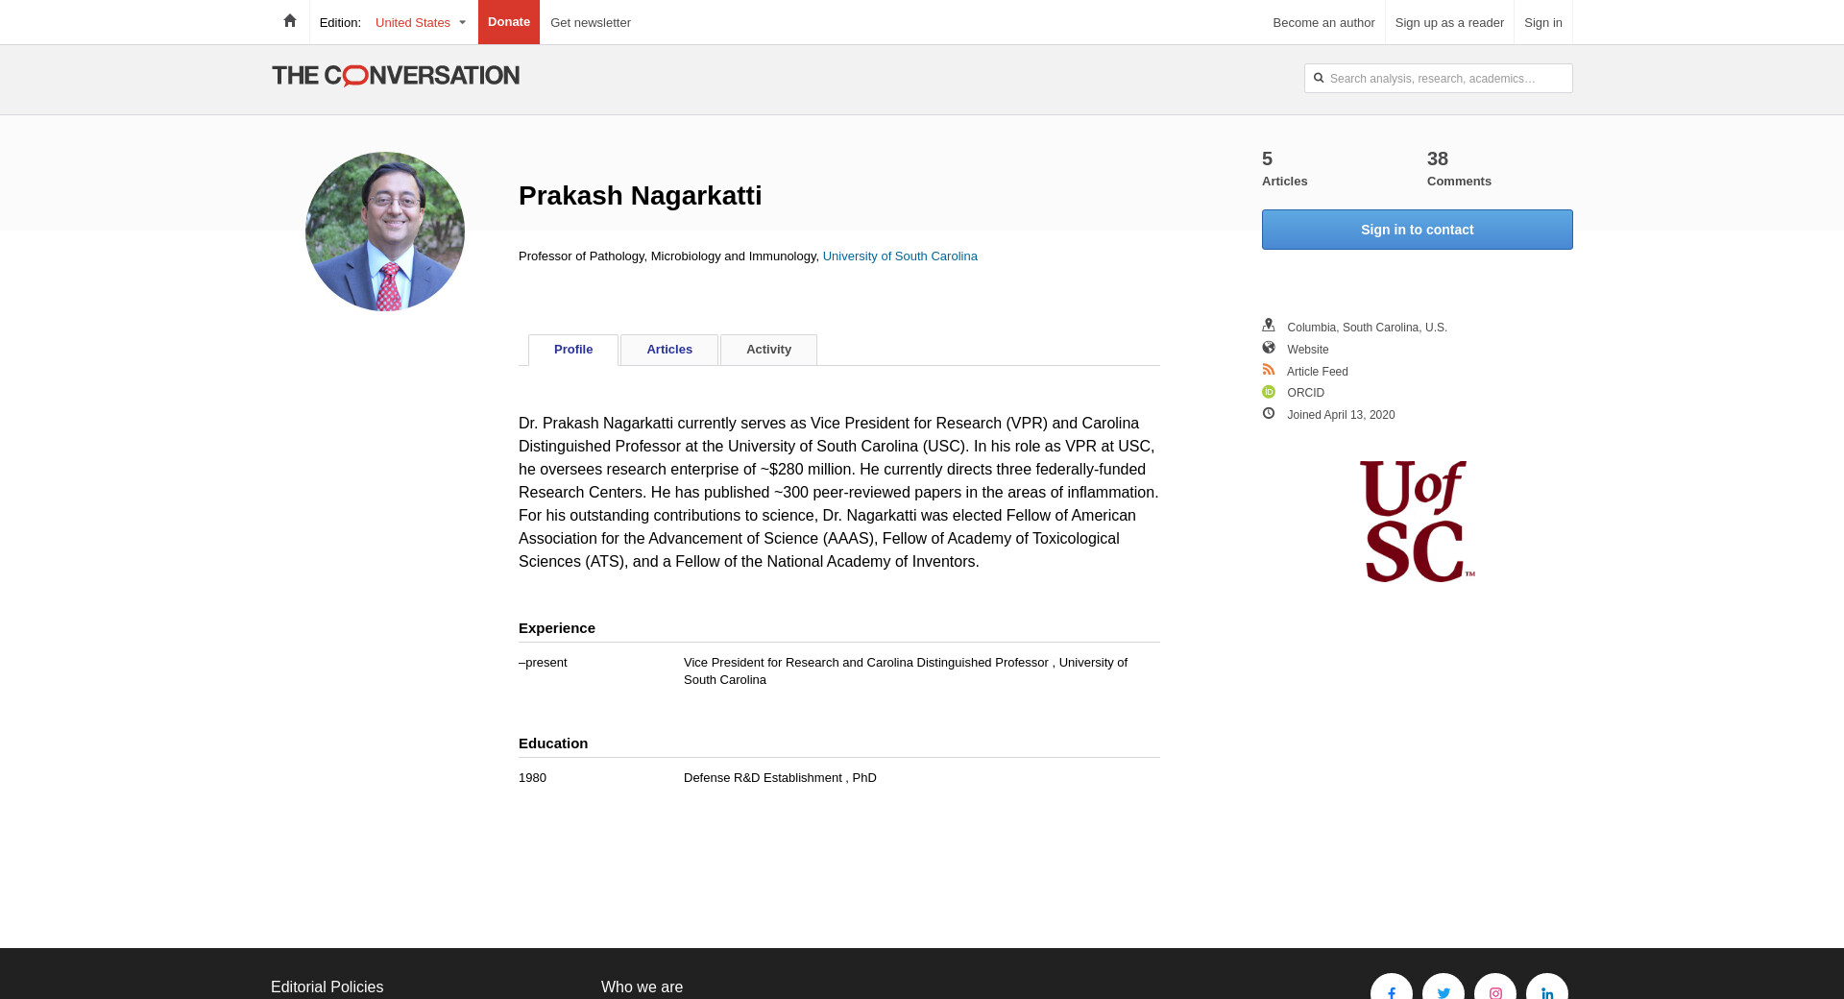The image size is (1844, 999).
Task: Switch to the Profile tab
Action: click(x=573, y=350)
